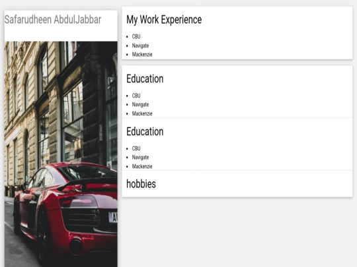This screenshot has width=357, height=267.
Task: Click Mackenzie under My Work Experience
Action: [x=142, y=55]
